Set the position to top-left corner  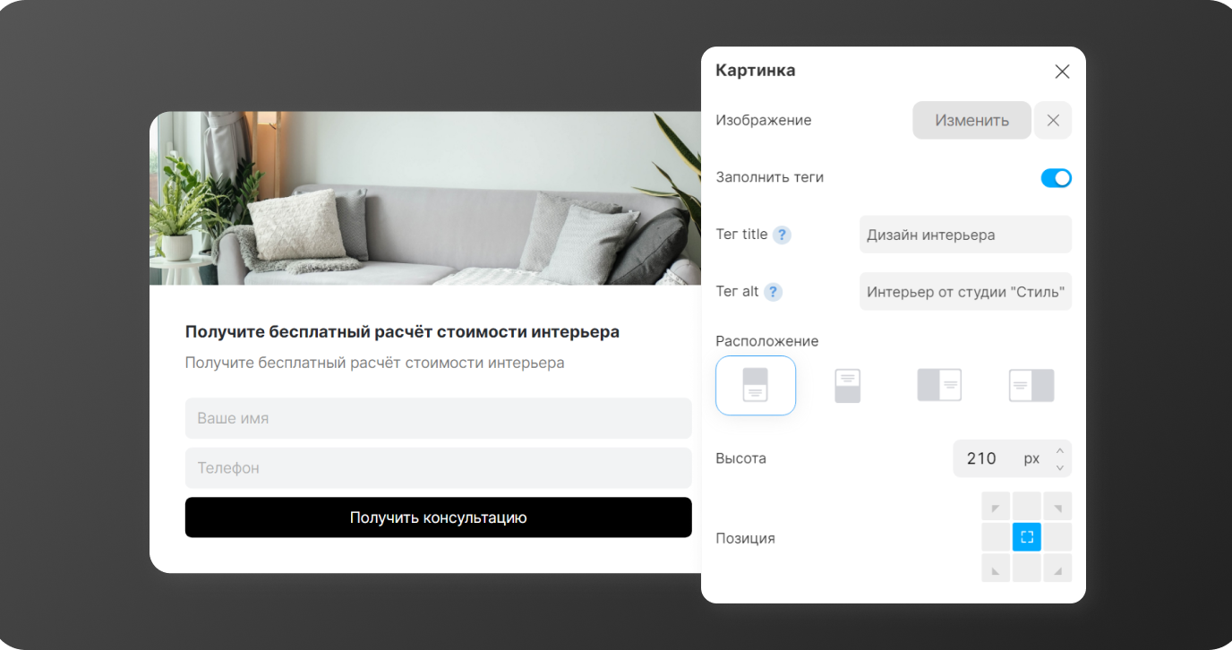point(996,507)
